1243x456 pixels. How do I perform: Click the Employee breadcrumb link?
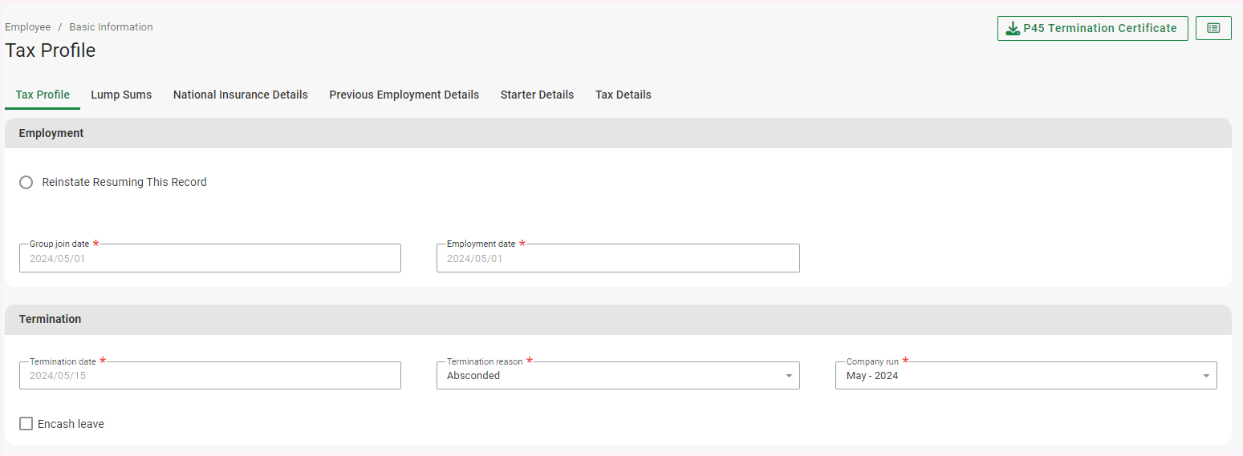coord(27,27)
